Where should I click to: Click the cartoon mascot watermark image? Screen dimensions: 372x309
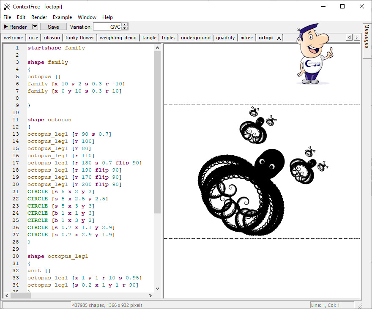pos(314,53)
